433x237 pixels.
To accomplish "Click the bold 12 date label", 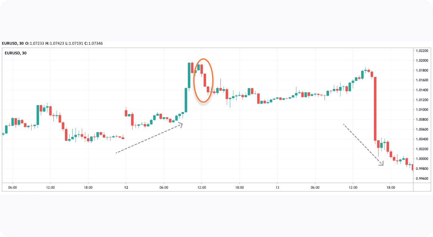I will click(126, 187).
